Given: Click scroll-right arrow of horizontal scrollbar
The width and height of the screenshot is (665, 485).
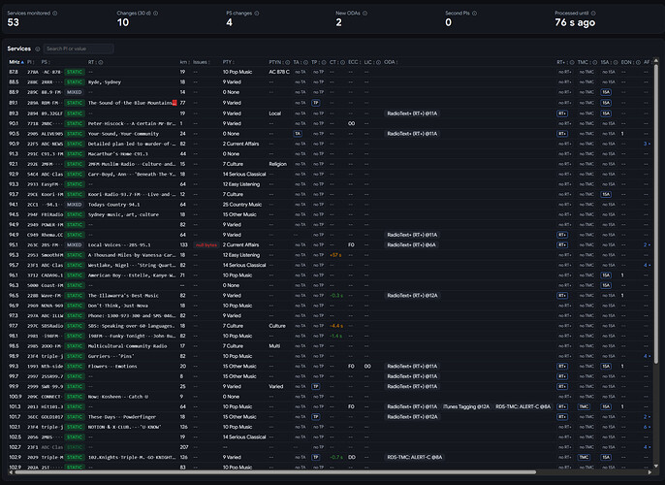Looking at the screenshot, I should pyautogui.click(x=649, y=471).
